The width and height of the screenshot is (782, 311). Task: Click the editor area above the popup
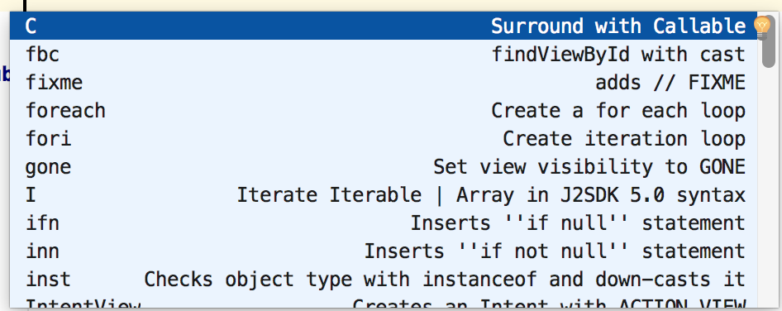click(x=391, y=6)
